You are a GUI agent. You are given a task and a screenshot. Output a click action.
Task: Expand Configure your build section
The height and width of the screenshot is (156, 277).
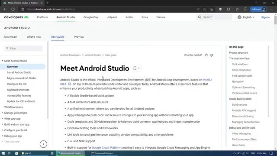tap(2, 130)
